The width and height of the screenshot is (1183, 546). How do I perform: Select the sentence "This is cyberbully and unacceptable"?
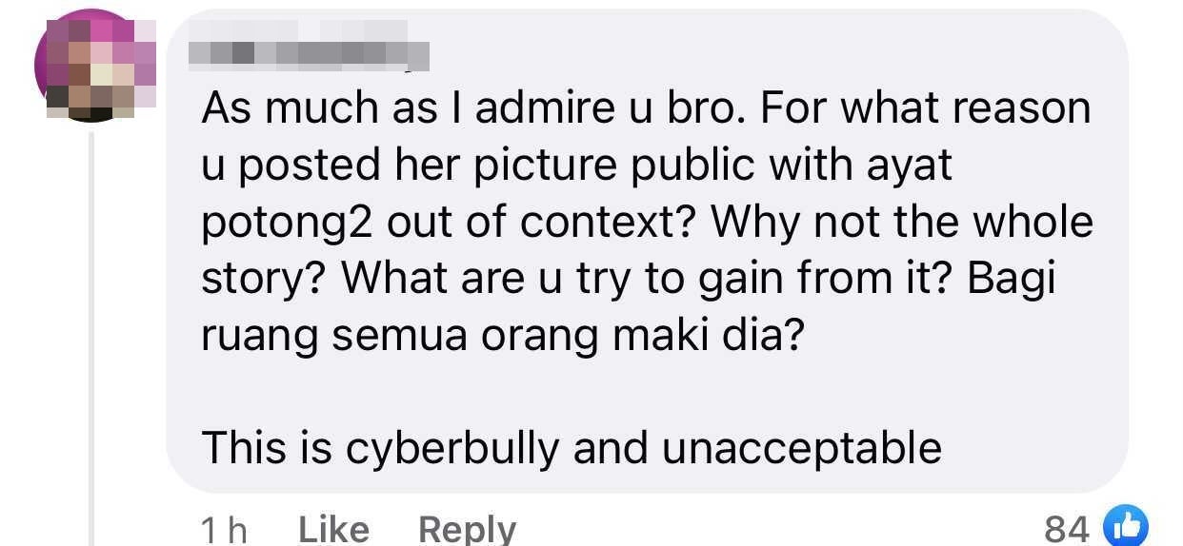tap(571, 448)
